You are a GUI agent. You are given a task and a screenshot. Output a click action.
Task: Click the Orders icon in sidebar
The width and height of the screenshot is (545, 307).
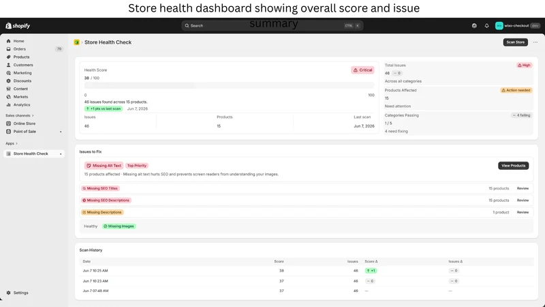[x=9, y=49]
